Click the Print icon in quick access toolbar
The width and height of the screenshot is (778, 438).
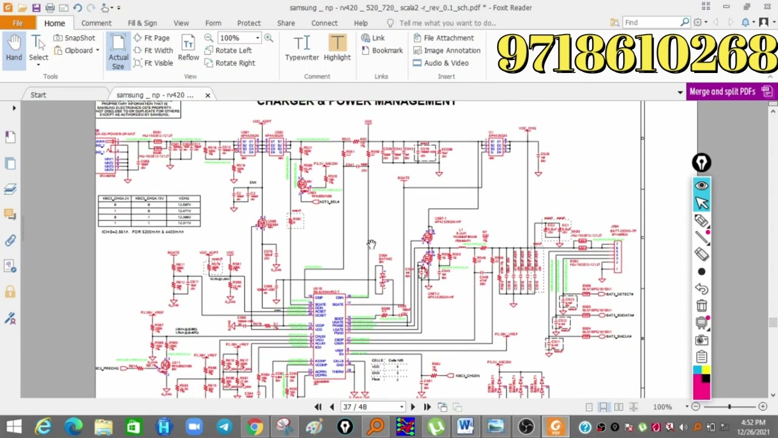(x=50, y=8)
